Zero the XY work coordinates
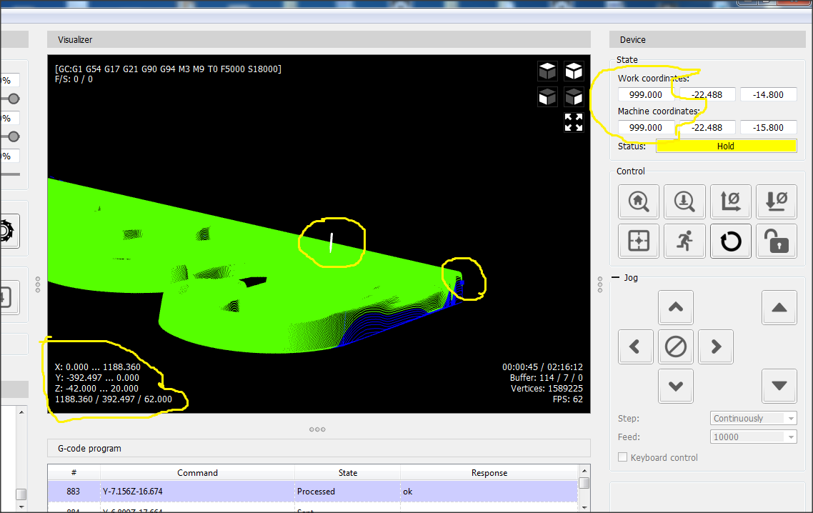Viewport: 813px width, 513px height. coord(730,201)
